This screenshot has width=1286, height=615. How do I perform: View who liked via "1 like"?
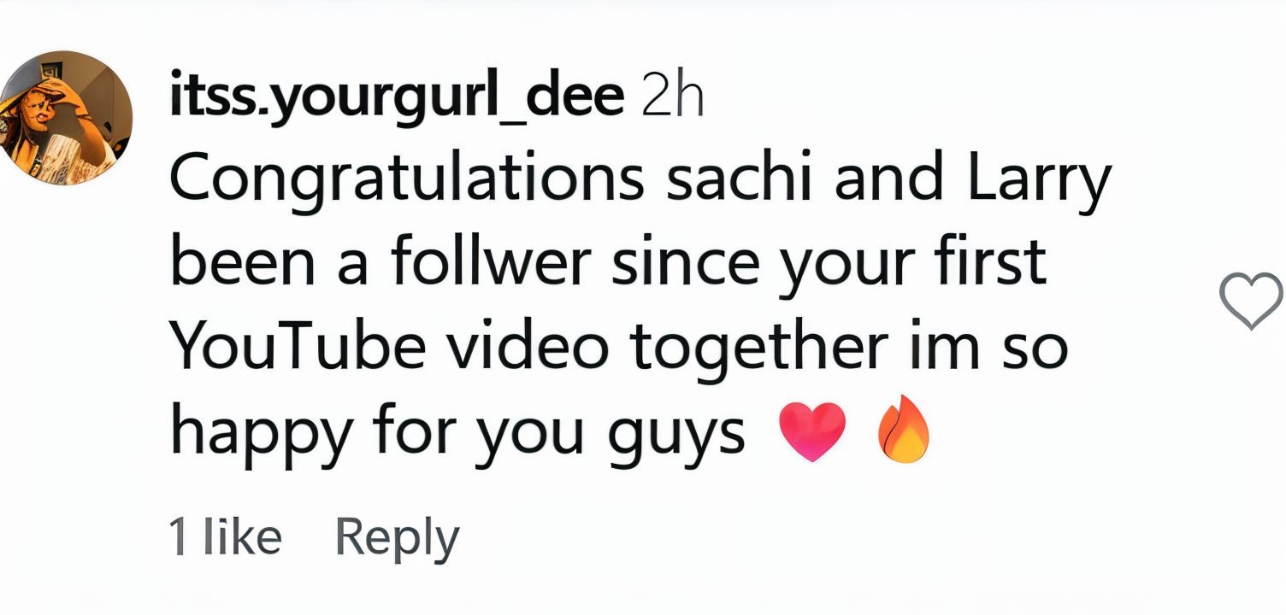pyautogui.click(x=225, y=537)
